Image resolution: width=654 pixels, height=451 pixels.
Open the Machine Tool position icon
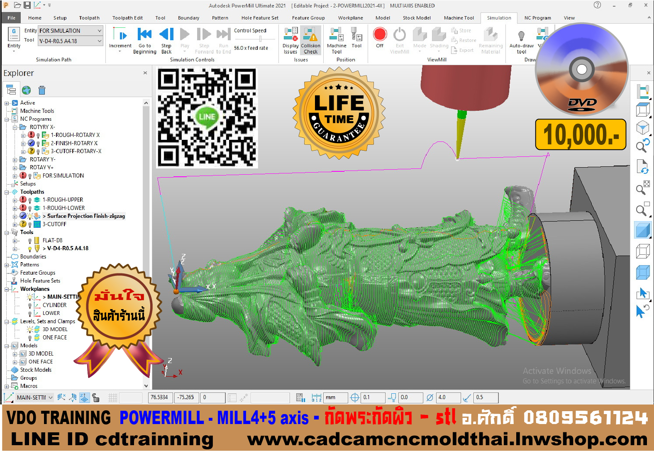click(x=336, y=35)
